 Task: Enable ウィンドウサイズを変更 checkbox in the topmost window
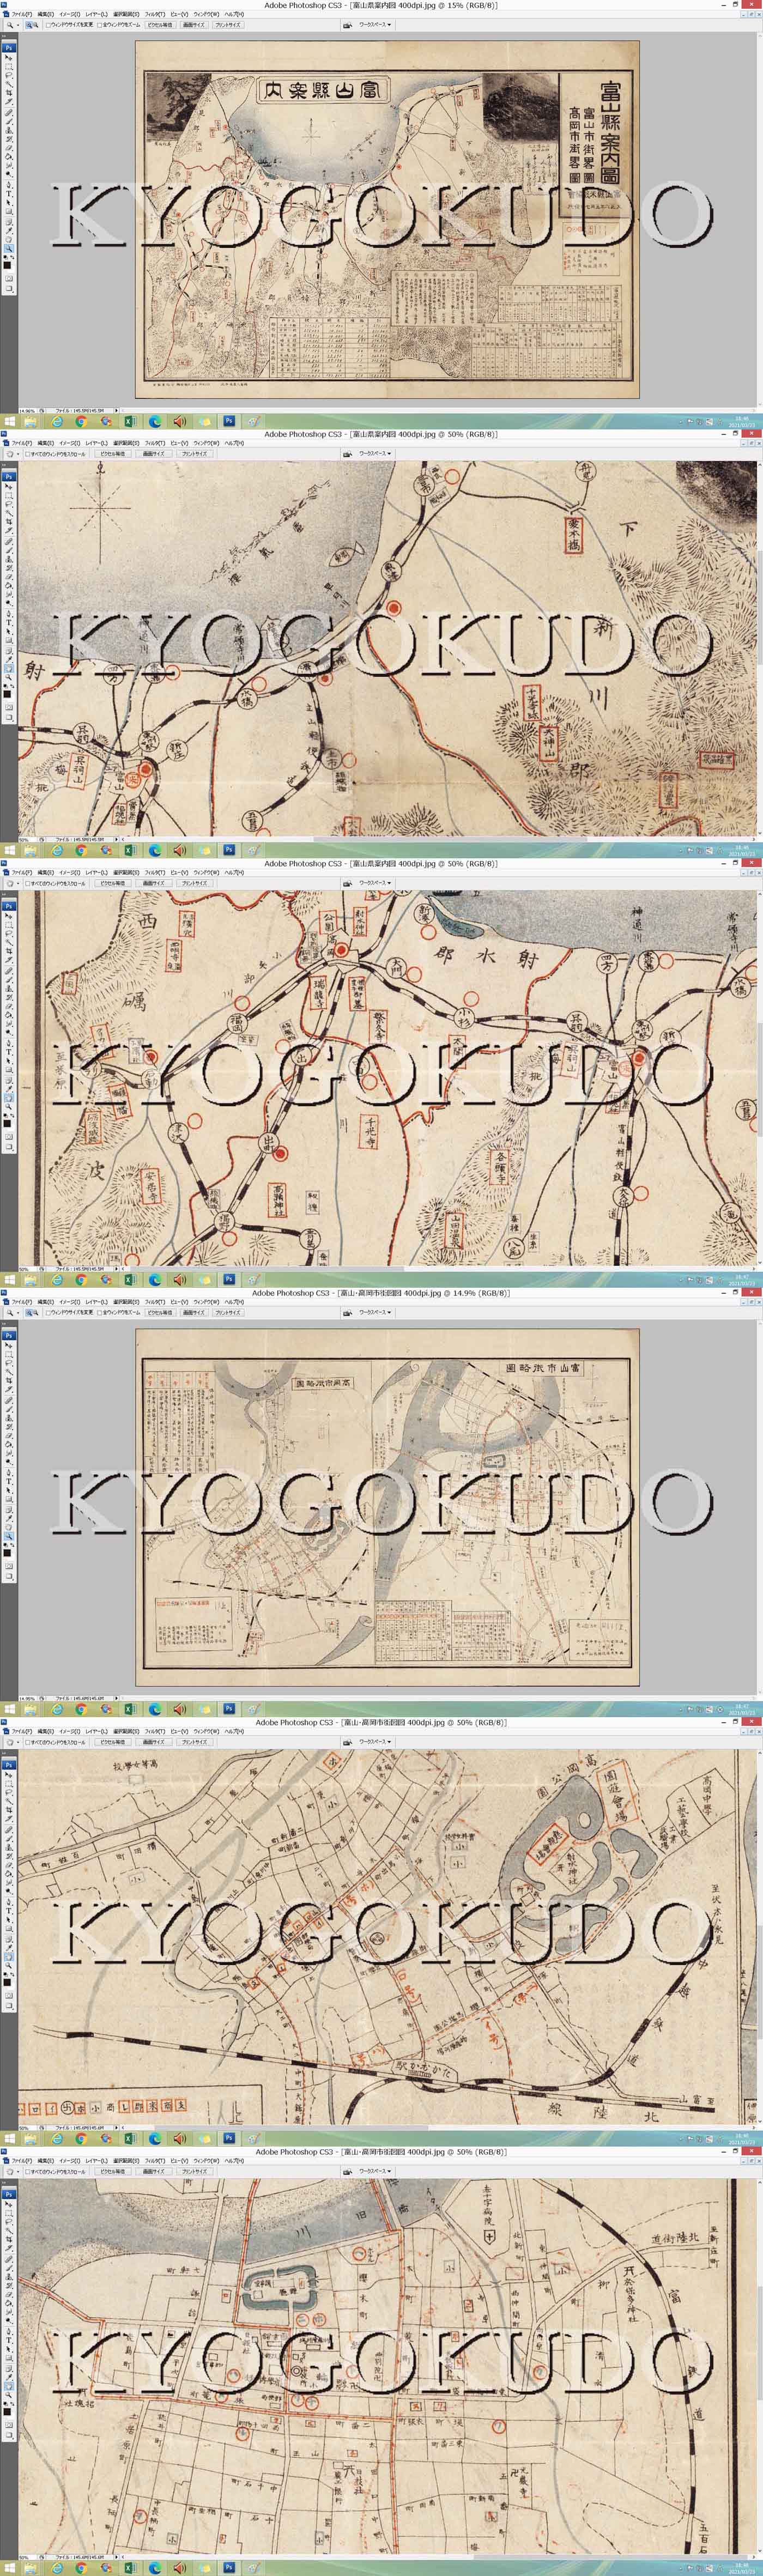[48, 24]
